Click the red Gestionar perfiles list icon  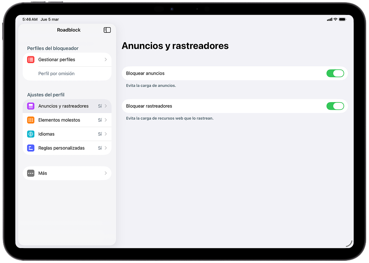pos(31,60)
